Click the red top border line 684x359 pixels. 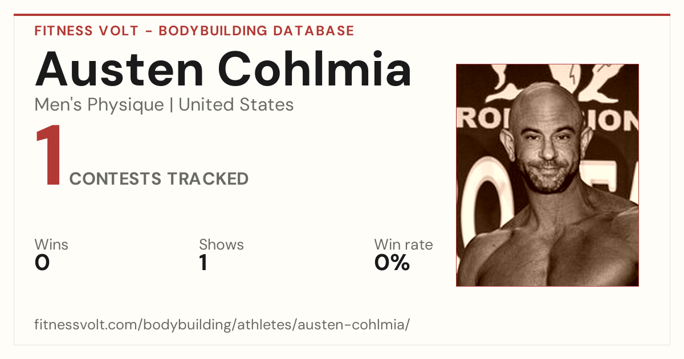point(342,15)
